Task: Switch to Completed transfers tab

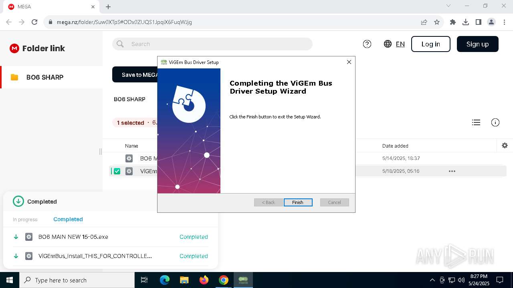Action: 68,219
